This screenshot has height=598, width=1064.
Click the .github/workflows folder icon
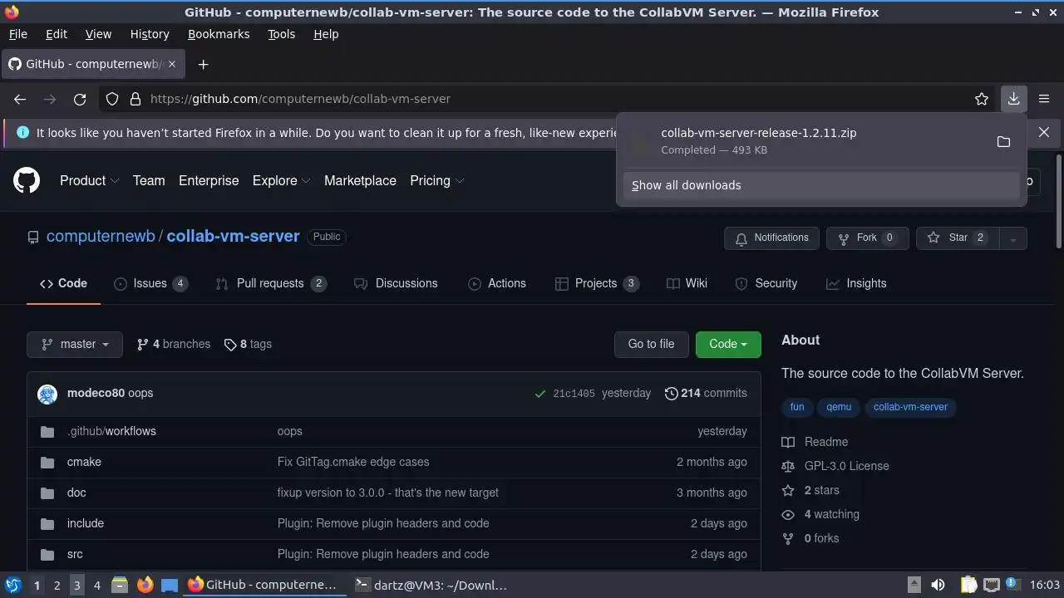[47, 431]
